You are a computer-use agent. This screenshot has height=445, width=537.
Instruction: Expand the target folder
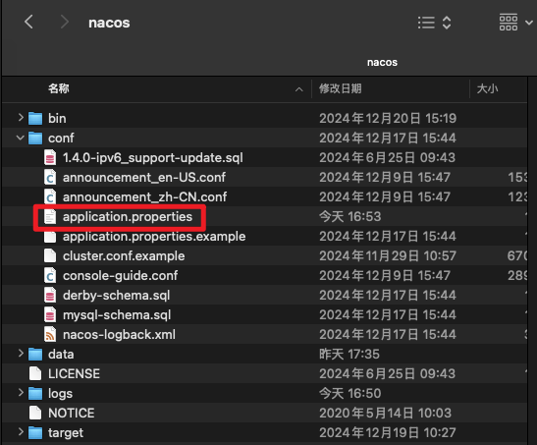click(21, 432)
